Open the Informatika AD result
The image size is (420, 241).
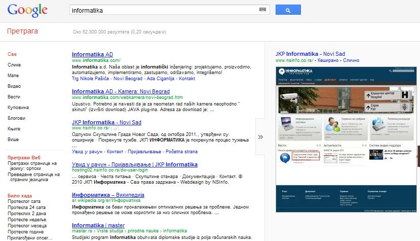(x=92, y=54)
